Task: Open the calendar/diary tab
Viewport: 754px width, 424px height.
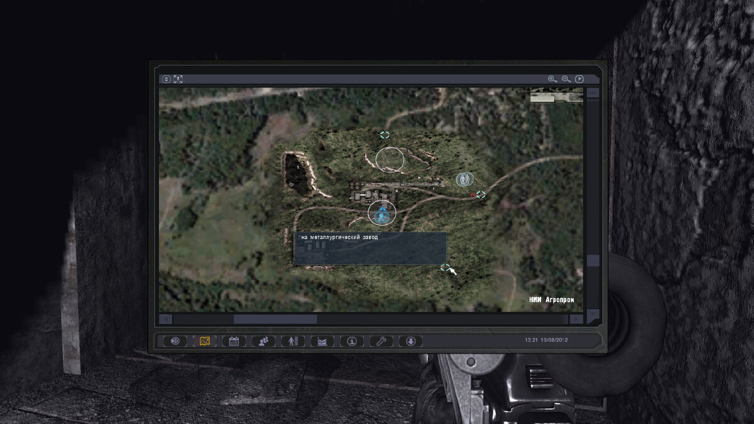Action: point(234,341)
